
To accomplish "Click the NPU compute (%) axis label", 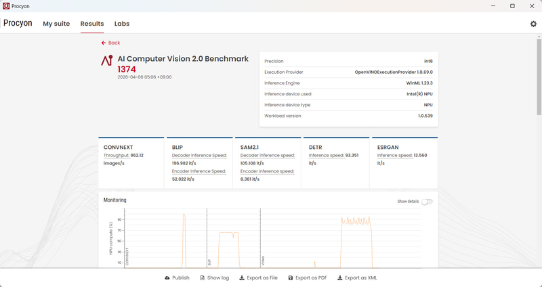I will [111, 238].
